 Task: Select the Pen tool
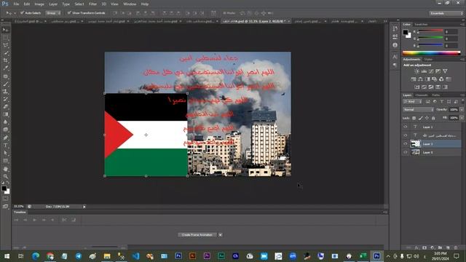[6, 138]
